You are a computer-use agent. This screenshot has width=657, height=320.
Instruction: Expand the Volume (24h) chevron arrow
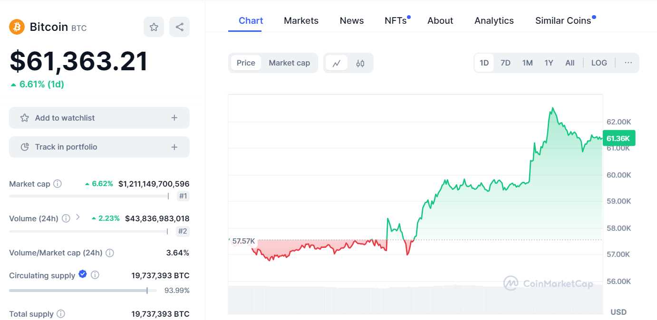tap(78, 217)
